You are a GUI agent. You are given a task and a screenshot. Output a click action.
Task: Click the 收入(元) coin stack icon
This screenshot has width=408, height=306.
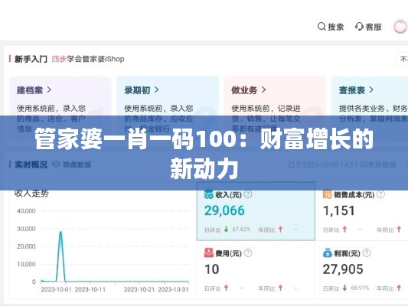[209, 194]
